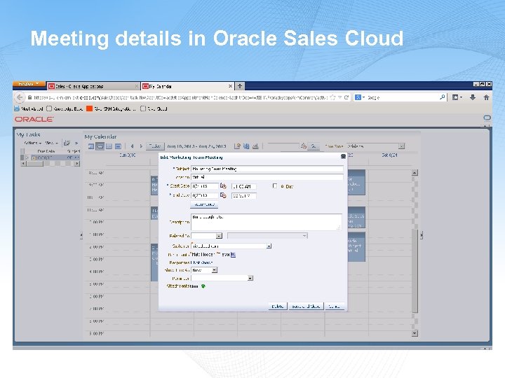This screenshot has height=378, width=505.
Task: Click the Today button in calendar
Action: point(155,146)
